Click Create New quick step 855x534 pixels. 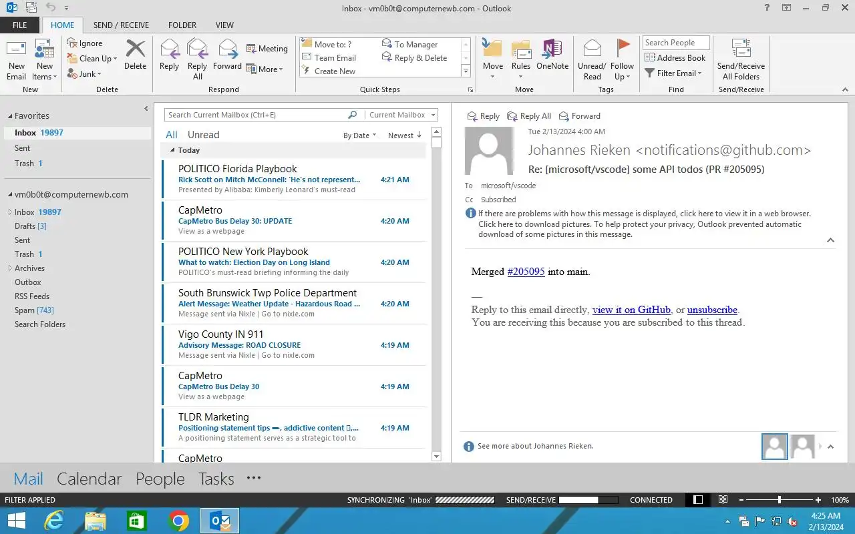pyautogui.click(x=329, y=71)
